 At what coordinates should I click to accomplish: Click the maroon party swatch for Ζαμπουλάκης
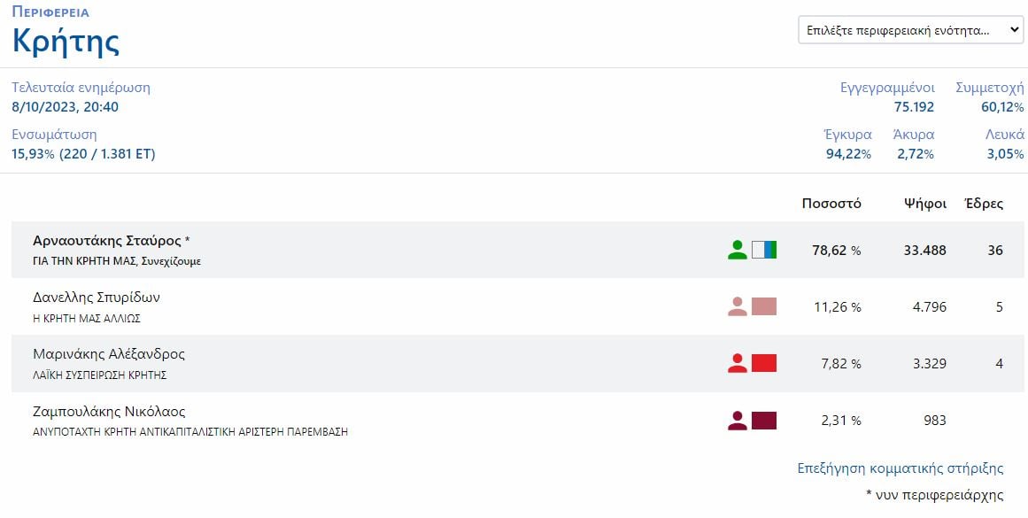coord(764,421)
